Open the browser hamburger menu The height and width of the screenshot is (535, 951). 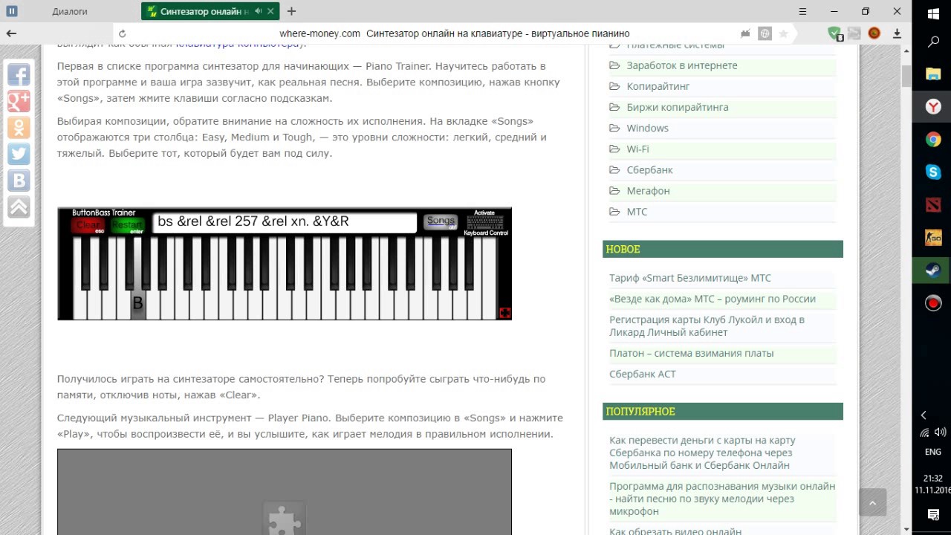tap(802, 11)
